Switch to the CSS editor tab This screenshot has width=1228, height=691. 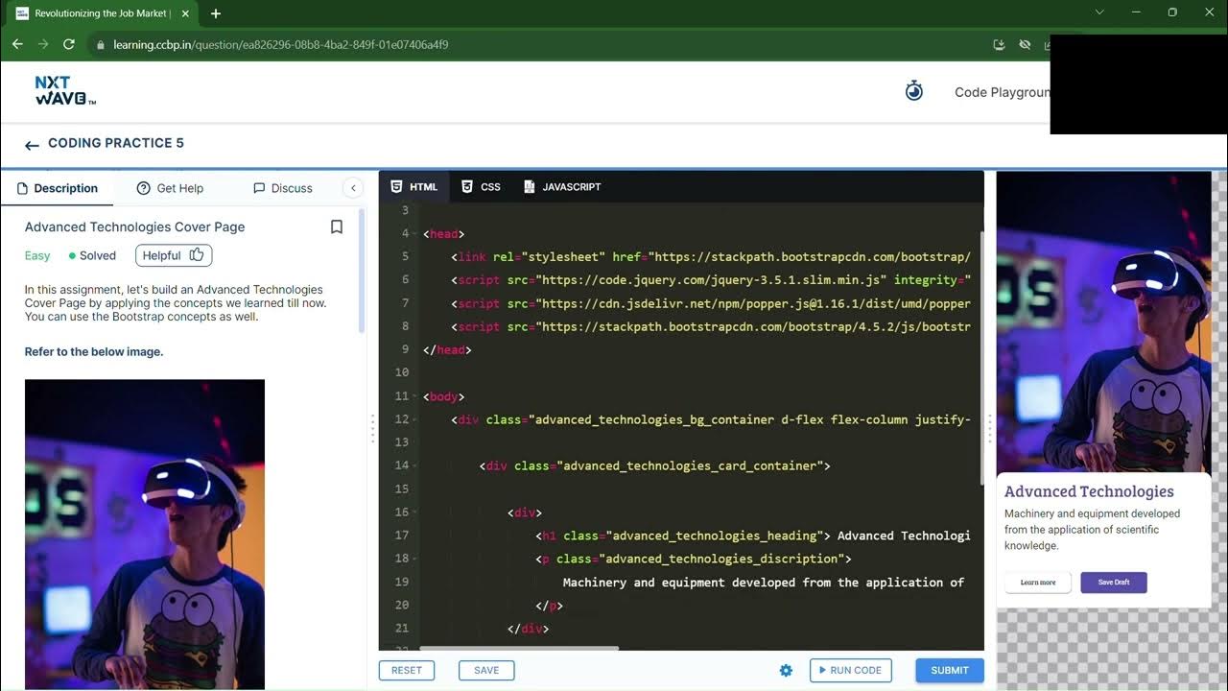[x=481, y=187]
